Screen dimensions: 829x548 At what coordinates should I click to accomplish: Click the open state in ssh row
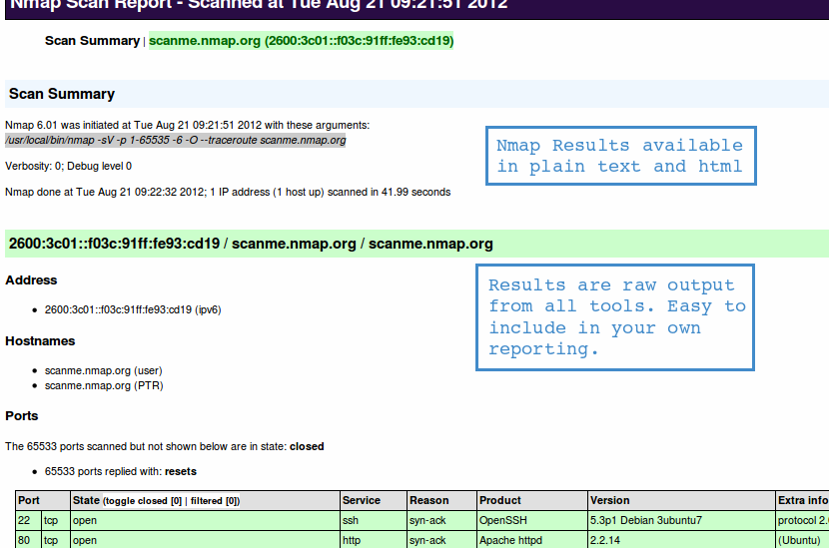coord(205,520)
